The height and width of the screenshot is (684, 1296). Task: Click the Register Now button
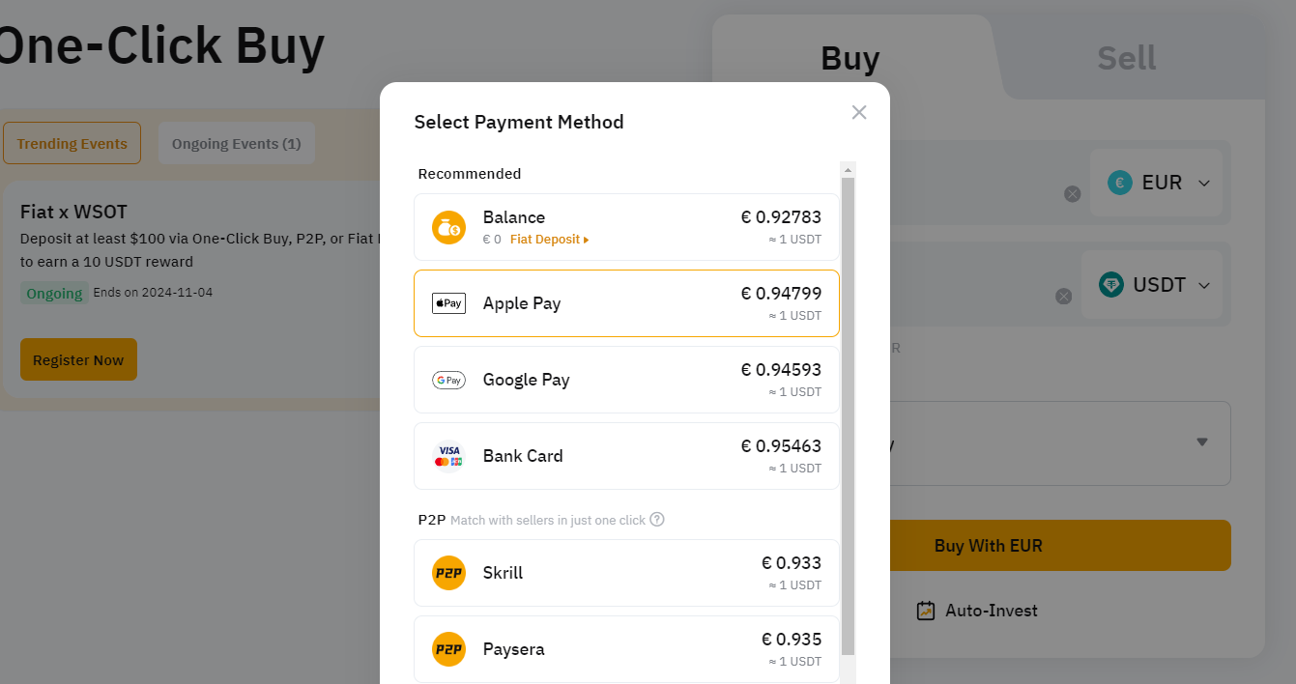(78, 359)
